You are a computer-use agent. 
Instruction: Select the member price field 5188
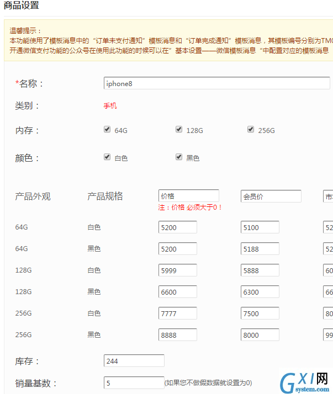260,249
